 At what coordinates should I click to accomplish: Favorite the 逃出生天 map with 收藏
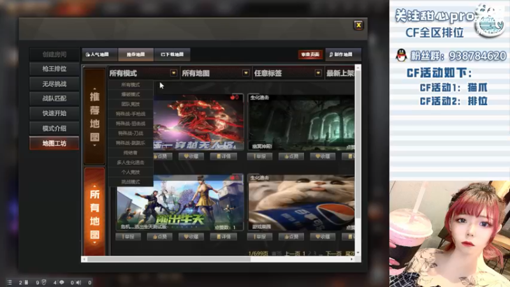(191, 237)
